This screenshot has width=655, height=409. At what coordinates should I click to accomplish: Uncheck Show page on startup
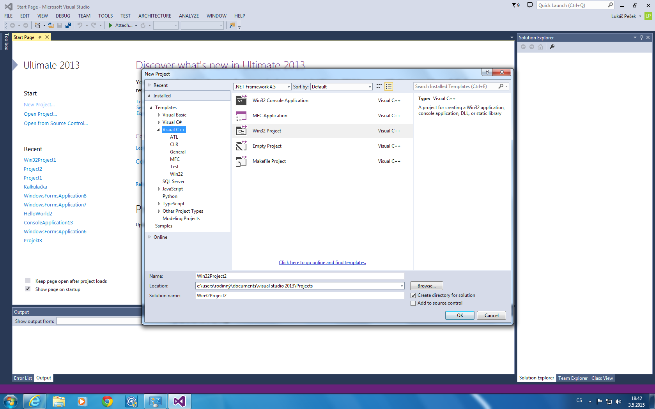pyautogui.click(x=28, y=289)
